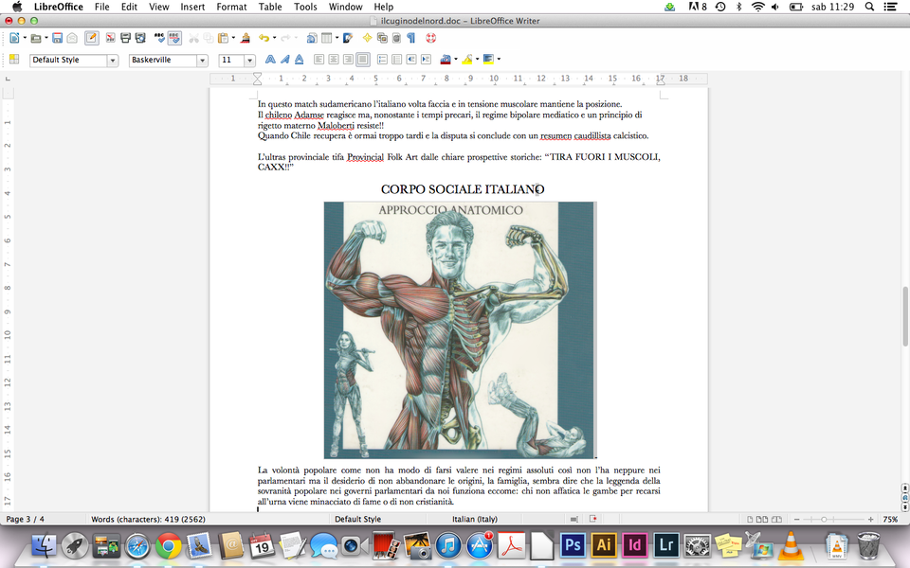910x568 pixels.
Task: Open the Baskerville font name dropdown
Action: click(202, 60)
